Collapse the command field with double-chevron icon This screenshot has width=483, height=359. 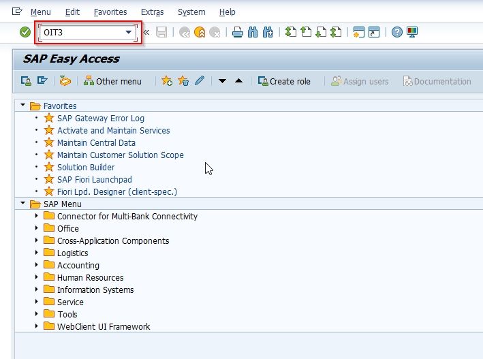146,32
